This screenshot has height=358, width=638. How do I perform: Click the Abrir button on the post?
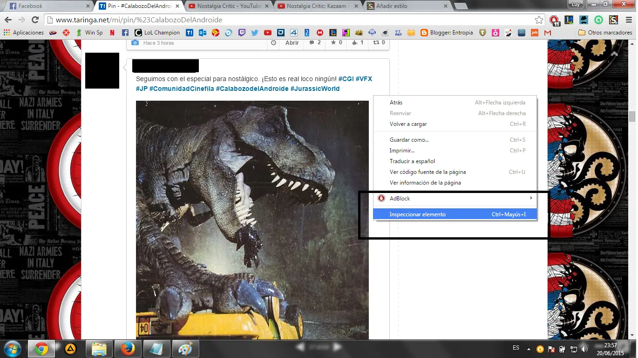292,43
